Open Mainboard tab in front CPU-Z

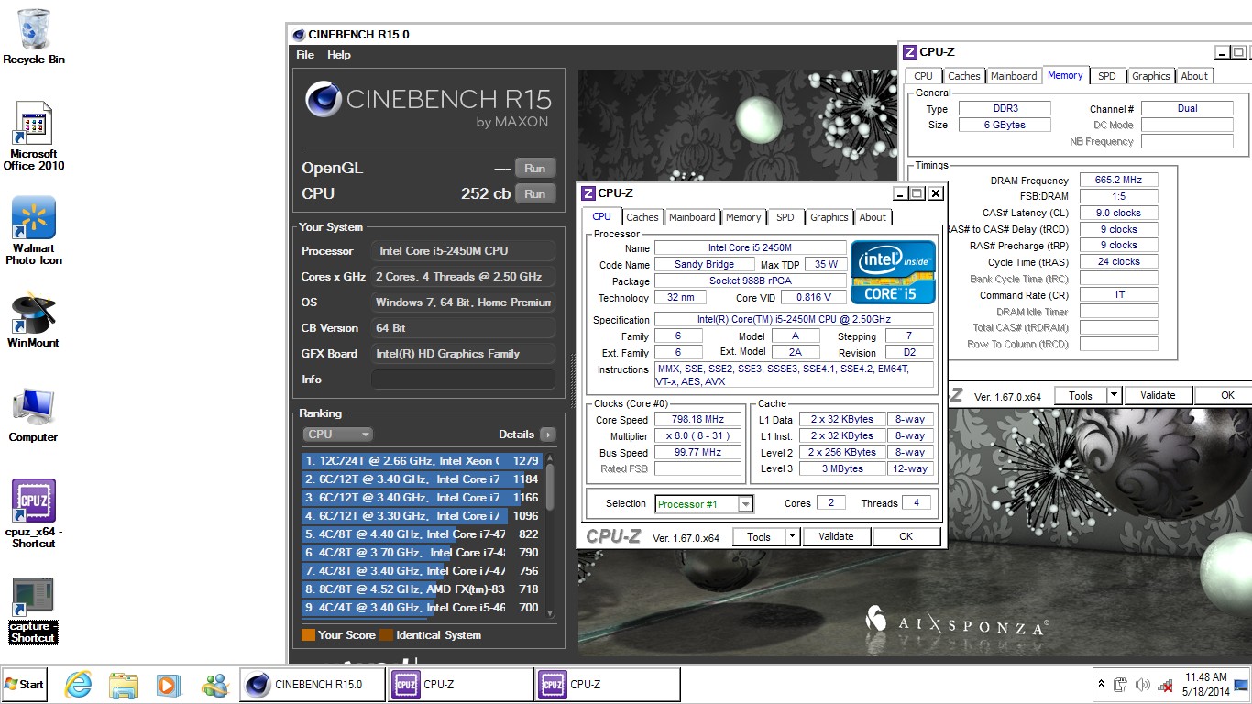pyautogui.click(x=692, y=217)
